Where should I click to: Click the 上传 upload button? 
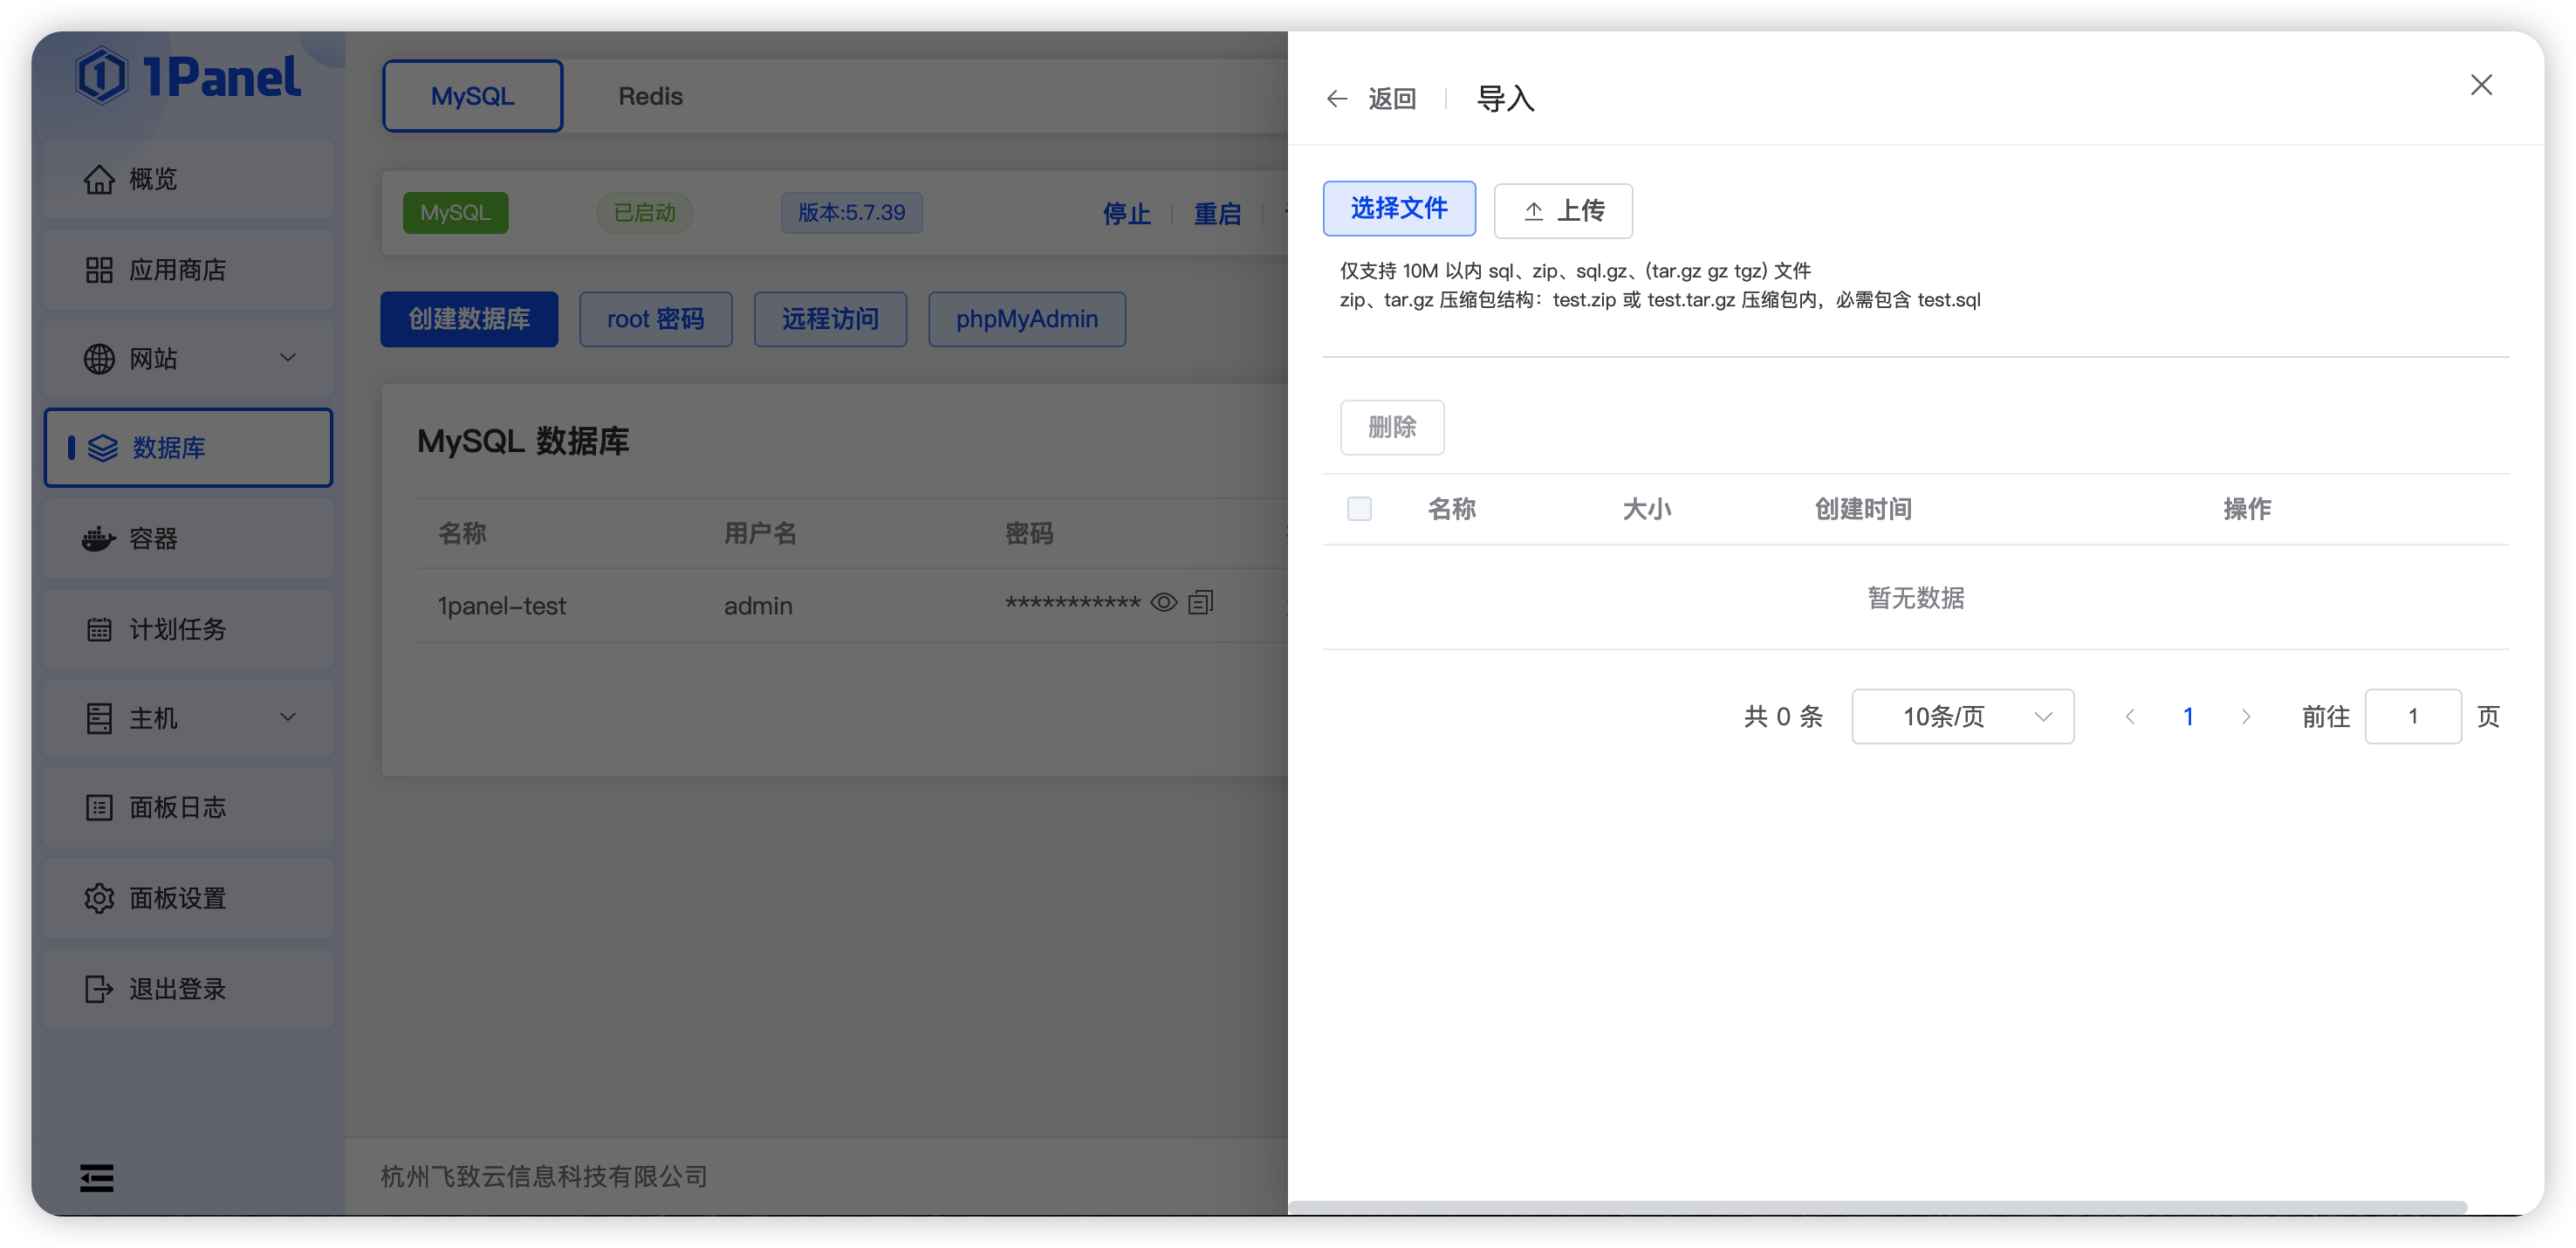pyautogui.click(x=1563, y=211)
